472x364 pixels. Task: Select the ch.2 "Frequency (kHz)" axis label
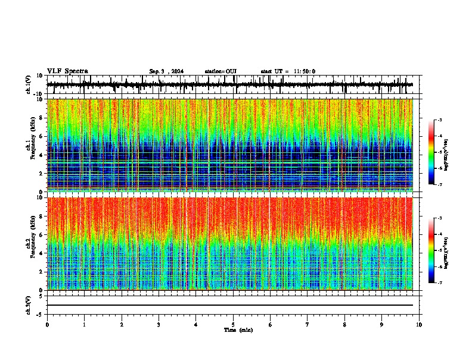pos(33,237)
